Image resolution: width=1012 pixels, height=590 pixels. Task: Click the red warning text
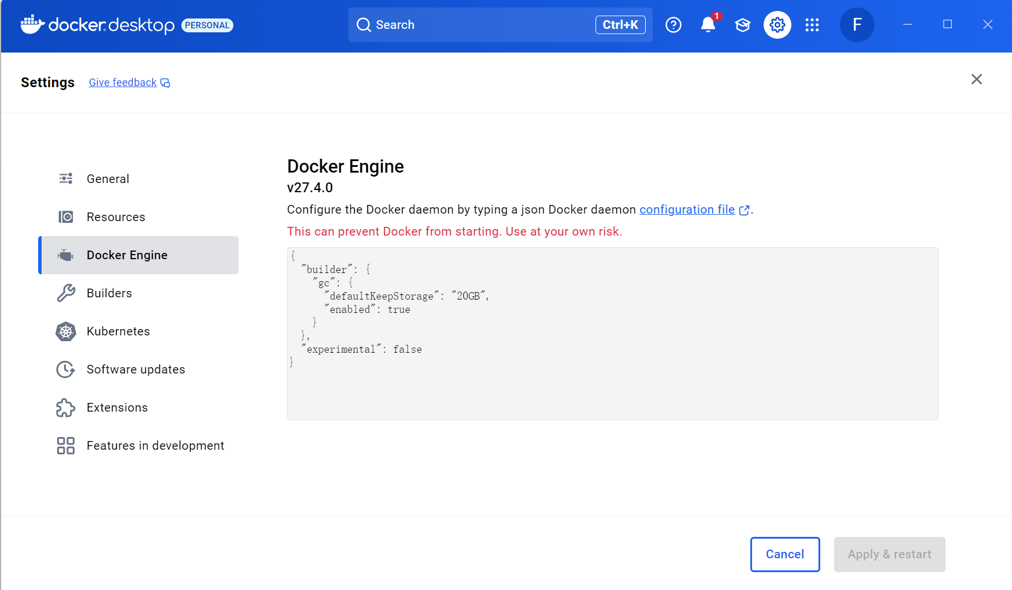tap(455, 231)
